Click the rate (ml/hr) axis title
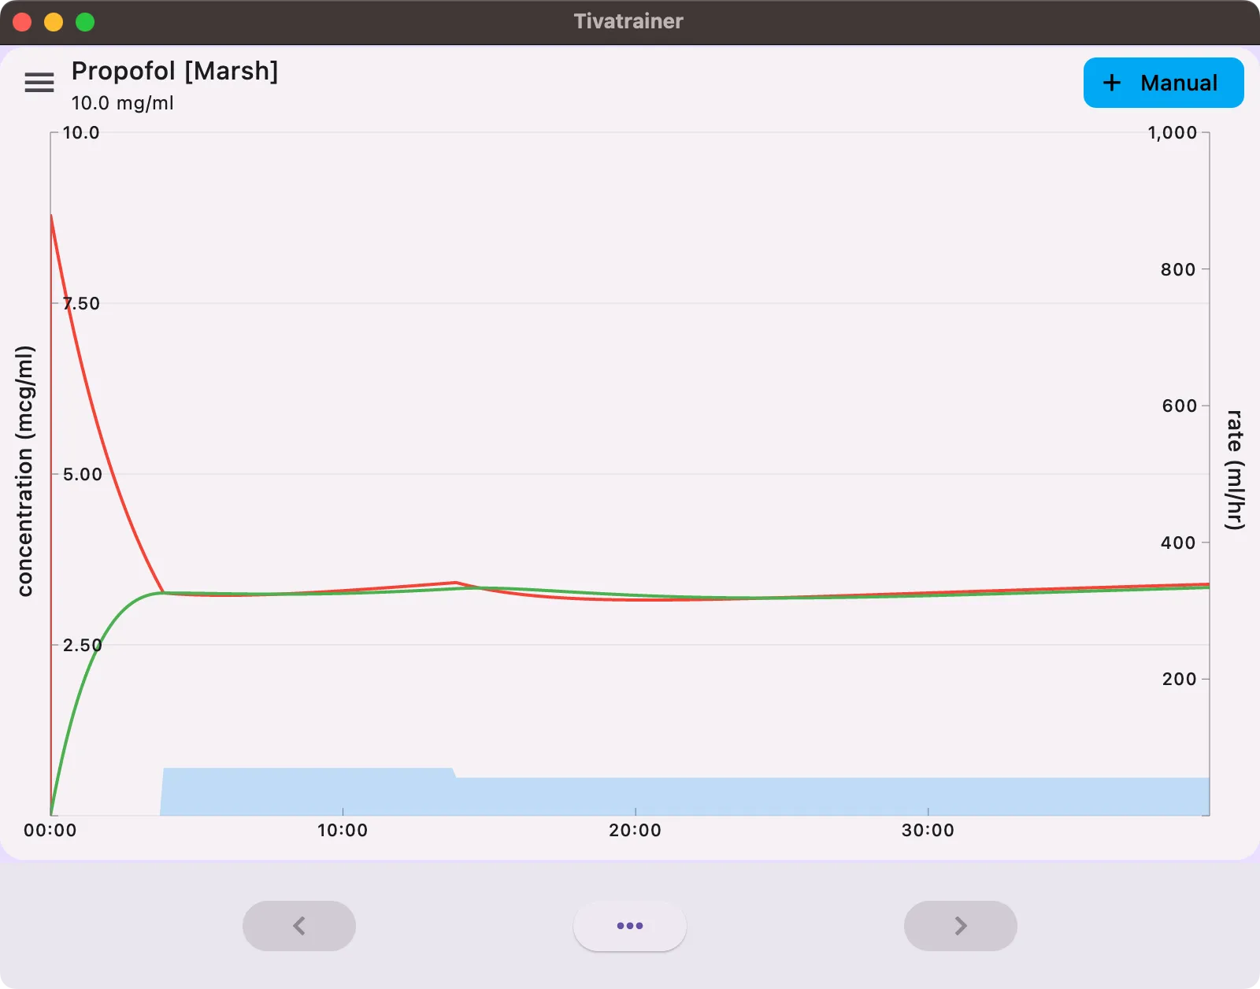Image resolution: width=1260 pixels, height=989 pixels. 1234,469
